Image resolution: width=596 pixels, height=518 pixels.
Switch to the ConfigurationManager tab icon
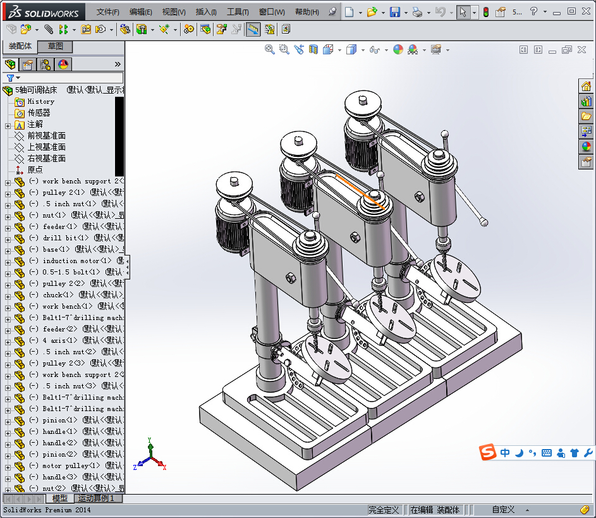(46, 65)
